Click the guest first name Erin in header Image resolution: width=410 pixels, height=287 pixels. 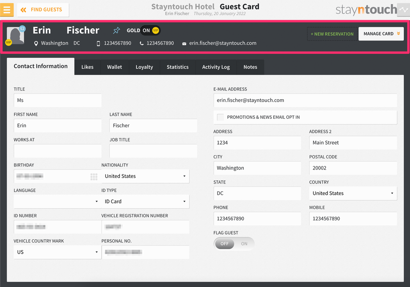(x=42, y=31)
